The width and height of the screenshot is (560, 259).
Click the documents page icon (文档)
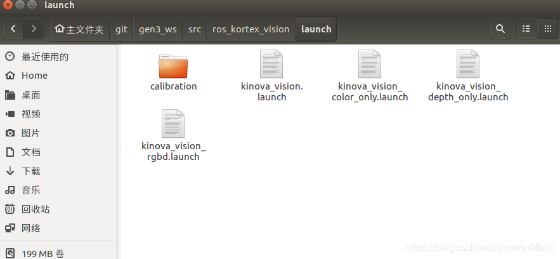[10, 152]
